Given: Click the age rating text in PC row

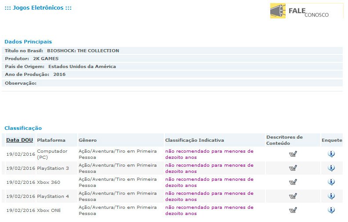Looking at the screenshot, I should [x=209, y=154].
